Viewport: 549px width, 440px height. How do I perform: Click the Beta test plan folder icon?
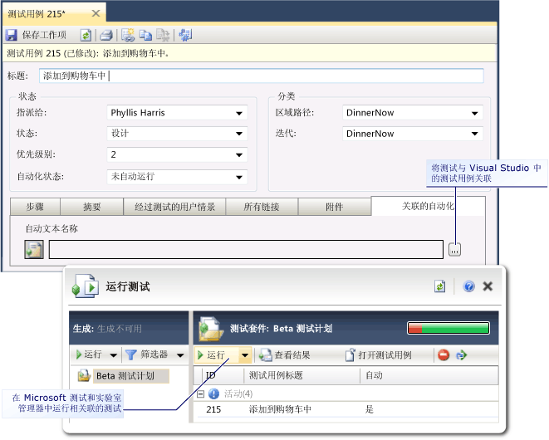(x=84, y=375)
